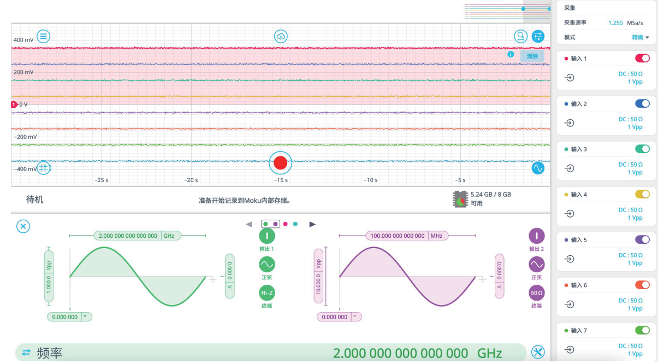Edit output 2 phase 0.000 000 degree
658x364 pixels.
point(340,316)
